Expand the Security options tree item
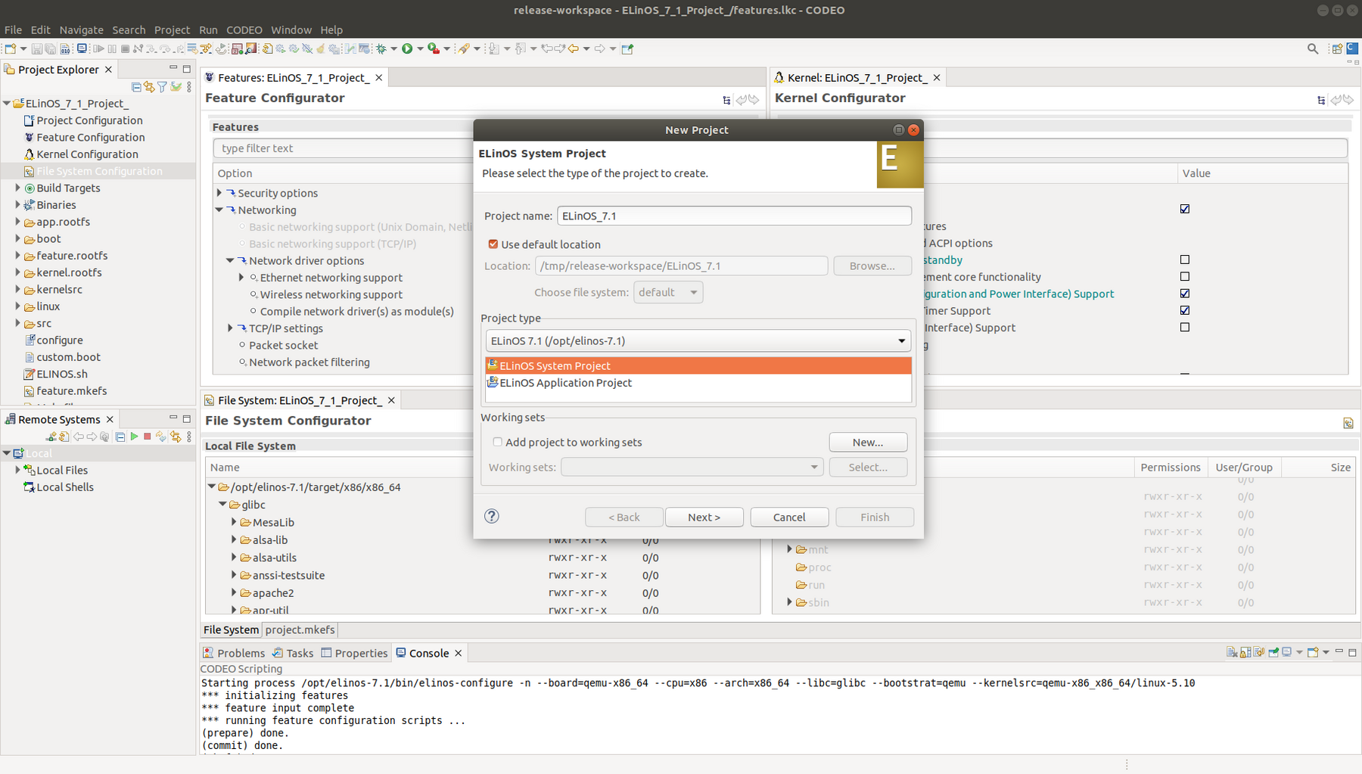Screen dimensions: 1362x774 click(x=219, y=193)
